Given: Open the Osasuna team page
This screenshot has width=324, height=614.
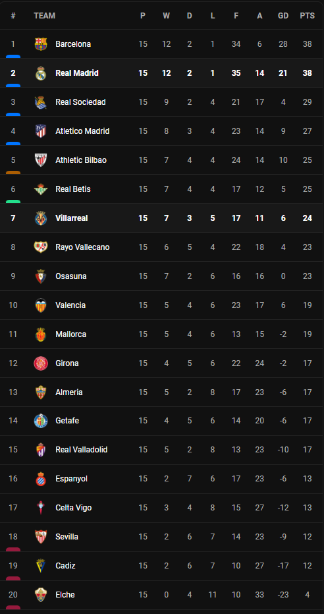Looking at the screenshot, I should (71, 276).
